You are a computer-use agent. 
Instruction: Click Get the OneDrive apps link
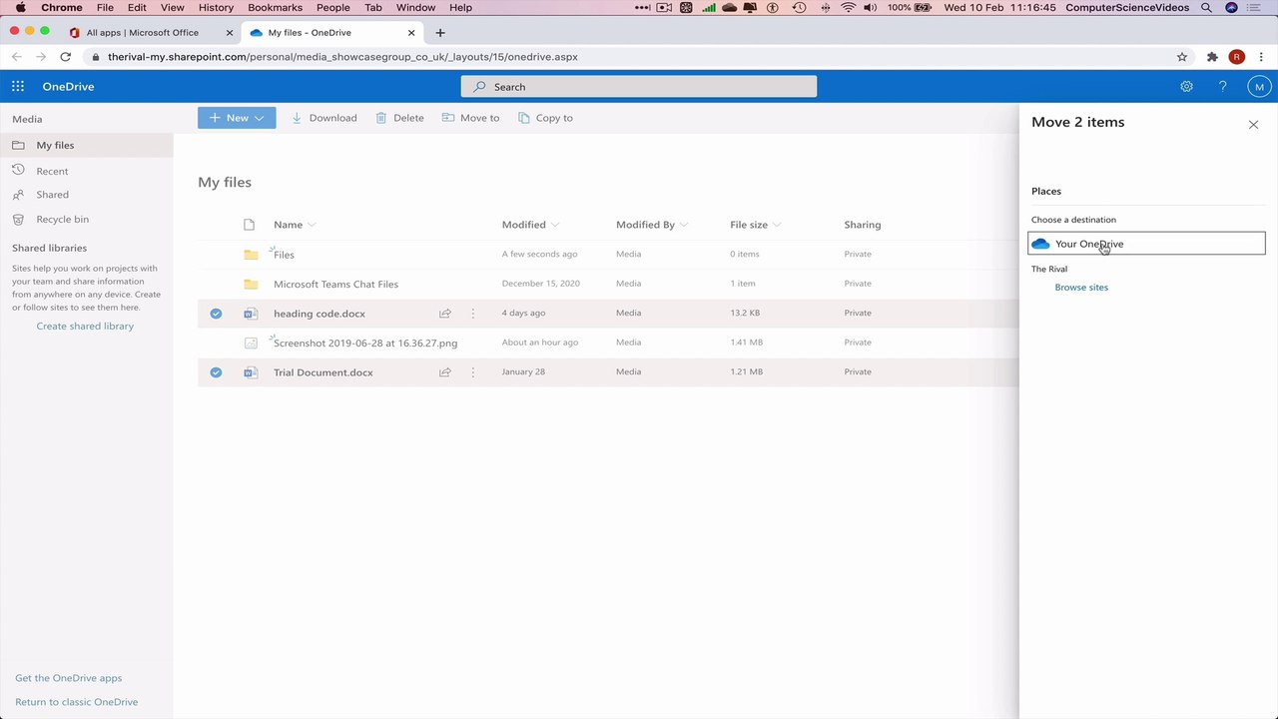point(68,678)
